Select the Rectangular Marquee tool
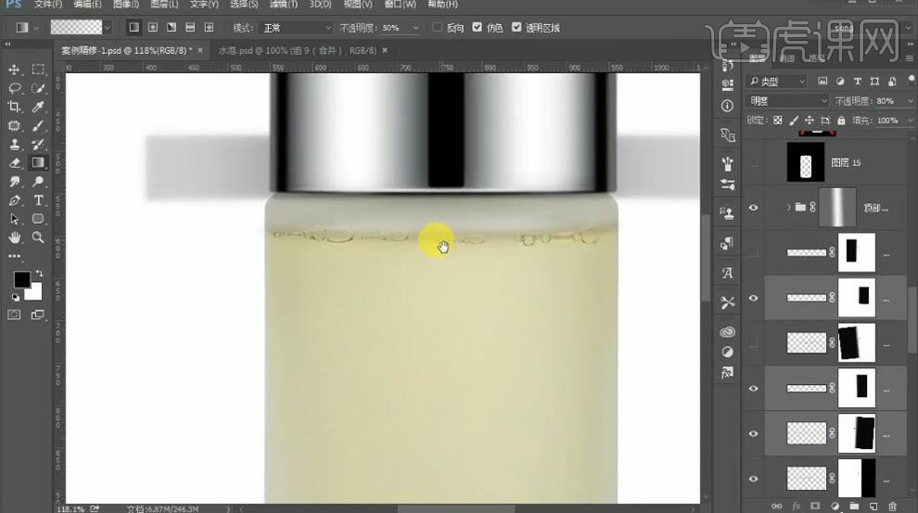Image resolution: width=918 pixels, height=513 pixels. click(x=38, y=70)
